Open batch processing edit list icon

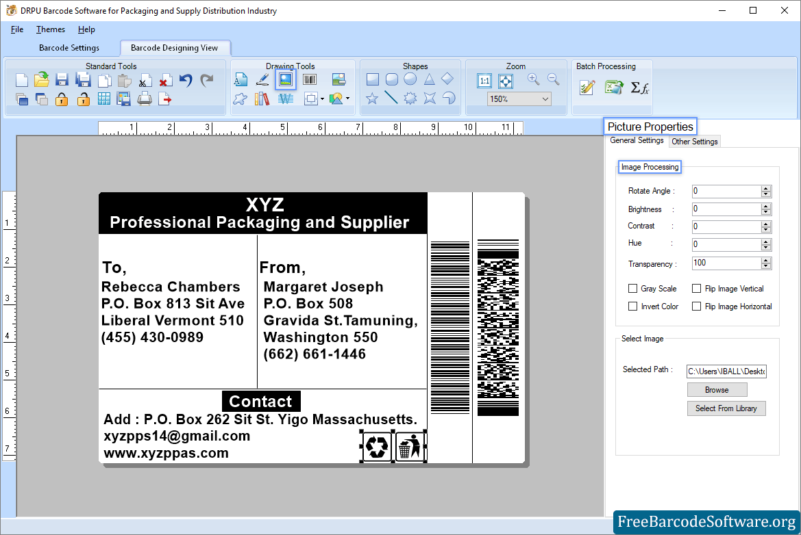[x=587, y=87]
